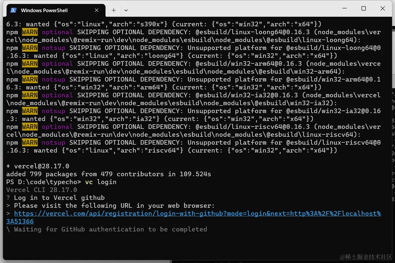Click the '3A51366' URL continuation text
This screenshot has height=263, width=395.
click(x=20, y=222)
